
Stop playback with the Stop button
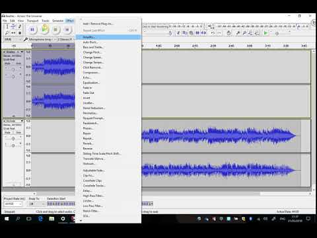(55, 29)
